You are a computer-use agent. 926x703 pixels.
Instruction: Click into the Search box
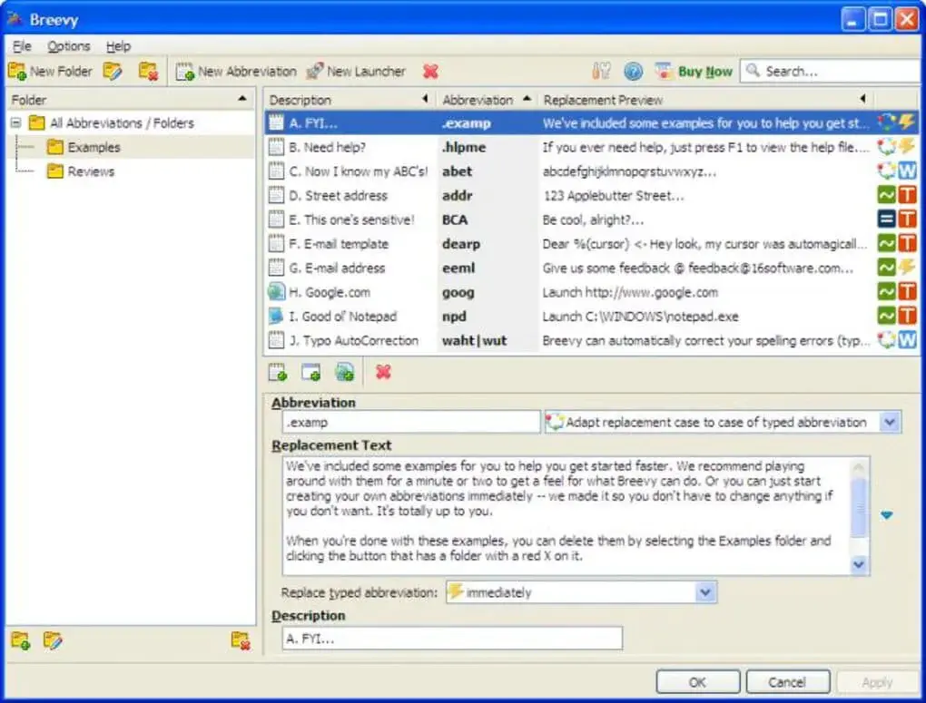pos(832,72)
